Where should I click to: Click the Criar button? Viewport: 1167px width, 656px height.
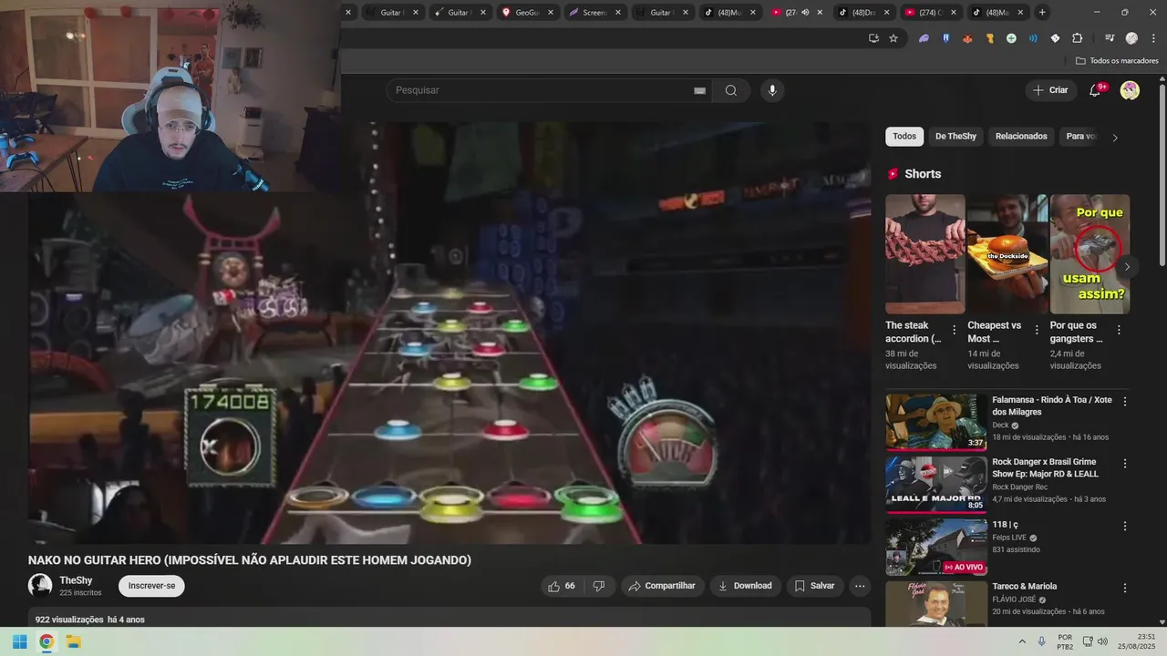click(x=1050, y=90)
